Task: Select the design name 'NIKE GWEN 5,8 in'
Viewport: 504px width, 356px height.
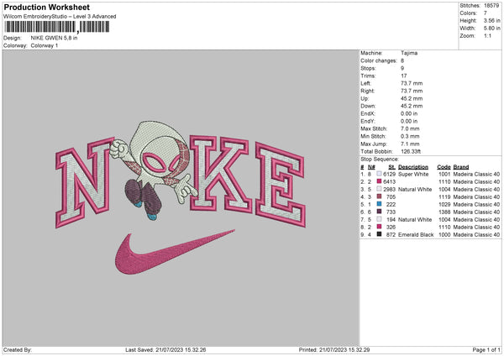Action: pos(54,38)
